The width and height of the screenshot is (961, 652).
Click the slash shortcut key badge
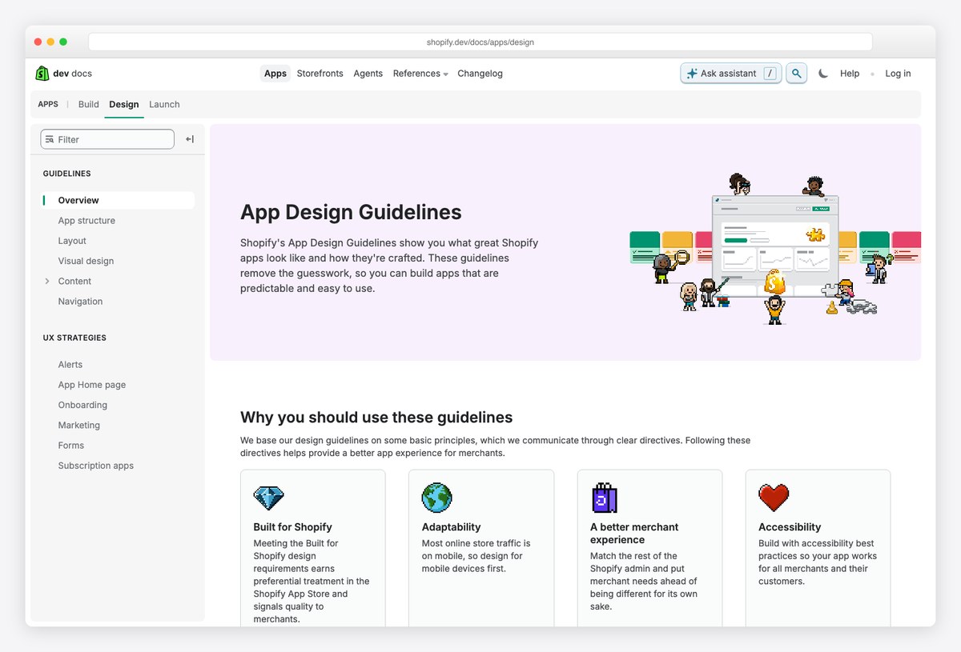pyautogui.click(x=770, y=74)
